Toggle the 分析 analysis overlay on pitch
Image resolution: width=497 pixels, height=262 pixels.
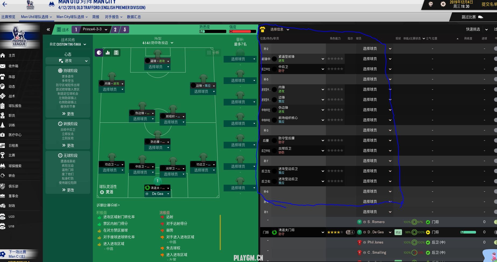[213, 53]
